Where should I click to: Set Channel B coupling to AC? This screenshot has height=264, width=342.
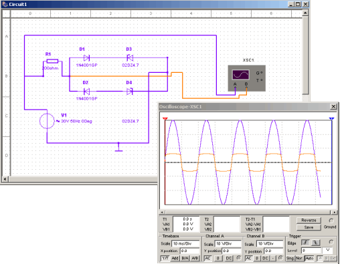coord(248,258)
